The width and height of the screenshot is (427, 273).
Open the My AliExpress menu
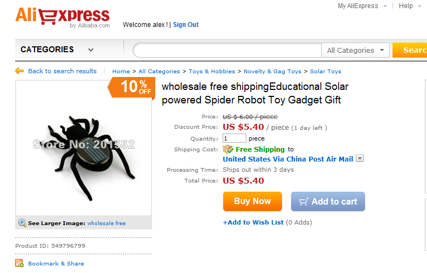(x=362, y=6)
